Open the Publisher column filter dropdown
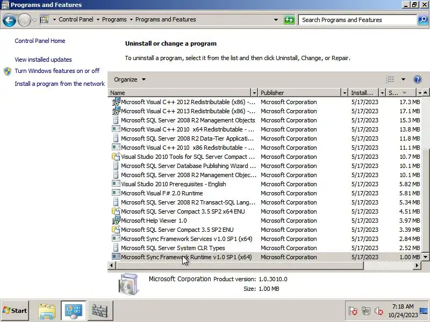 (x=345, y=93)
